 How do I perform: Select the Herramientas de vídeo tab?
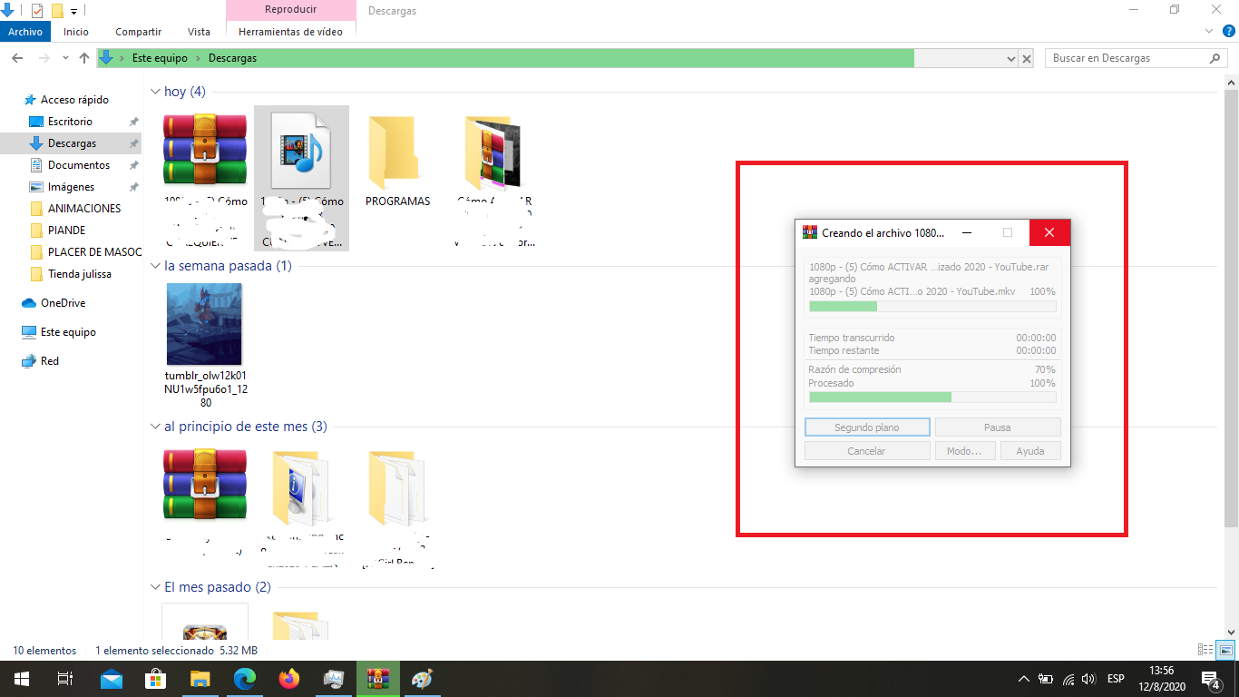(x=290, y=32)
